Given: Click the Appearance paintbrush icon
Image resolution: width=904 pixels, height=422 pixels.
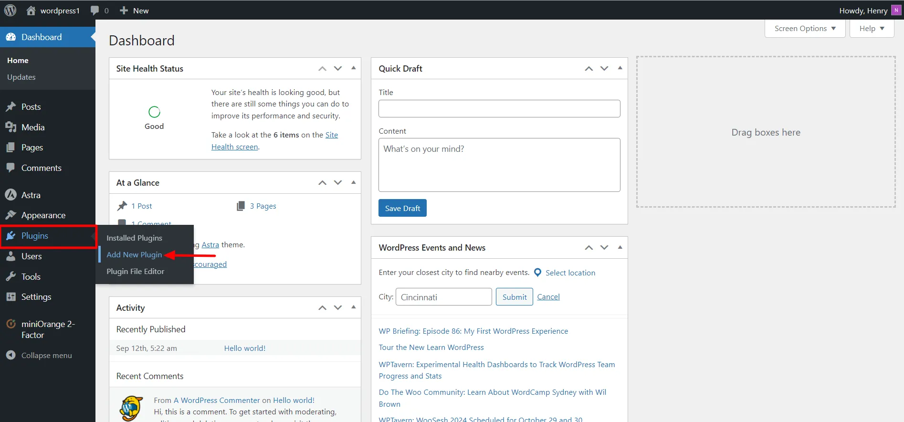Looking at the screenshot, I should point(11,215).
